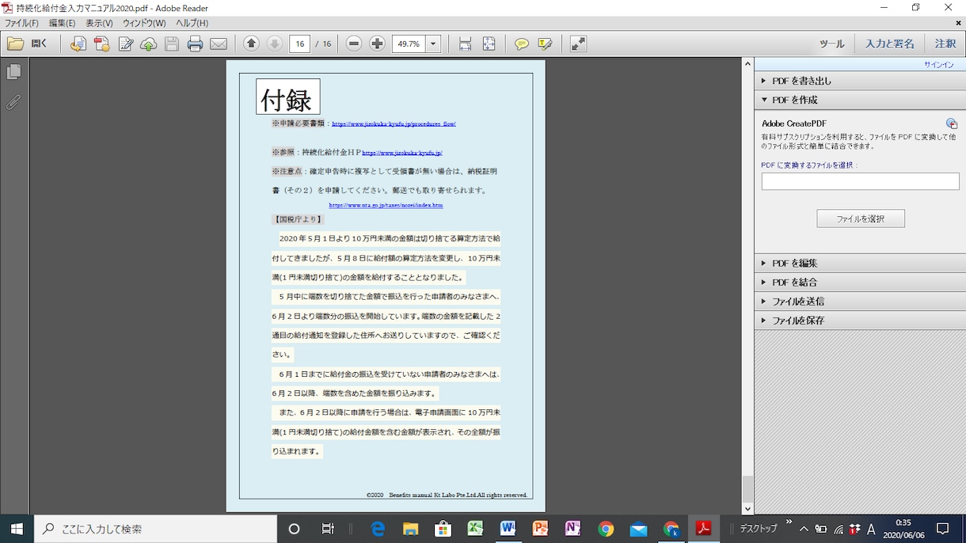Open Word from the taskbar
The image size is (966, 543).
pos(508,529)
